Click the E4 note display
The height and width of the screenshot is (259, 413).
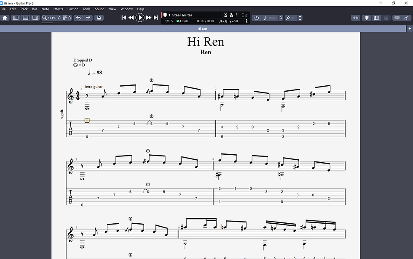pos(244,15)
